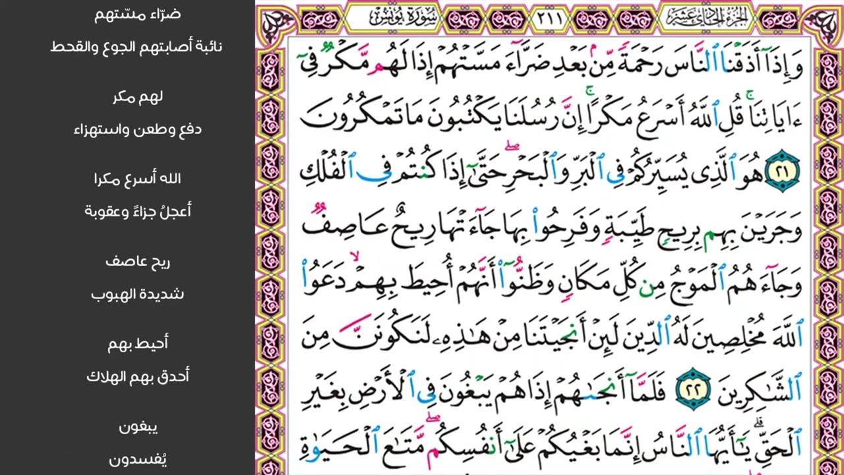The width and height of the screenshot is (844, 475).
Task: Select the meaning نائبة أصابتهم الجوع والقحط
Action: point(136,47)
